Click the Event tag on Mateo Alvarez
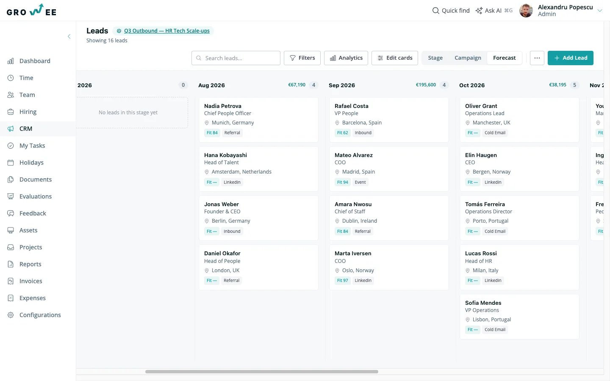 pos(360,182)
